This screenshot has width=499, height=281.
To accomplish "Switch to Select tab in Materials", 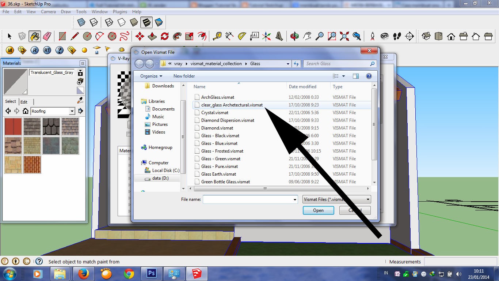I will pyautogui.click(x=11, y=101).
